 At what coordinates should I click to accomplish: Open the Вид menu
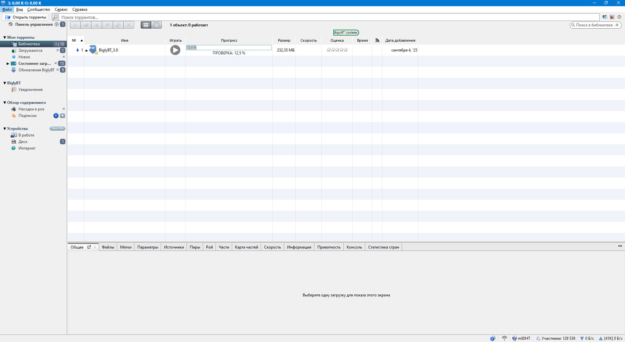tap(20, 9)
